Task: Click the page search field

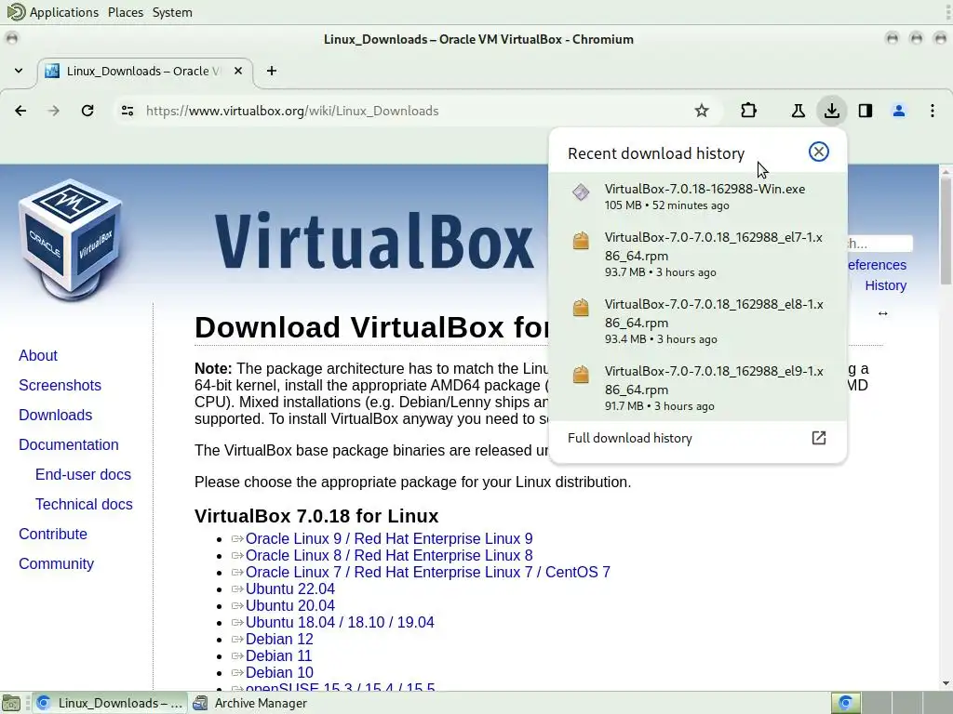Action: point(880,244)
